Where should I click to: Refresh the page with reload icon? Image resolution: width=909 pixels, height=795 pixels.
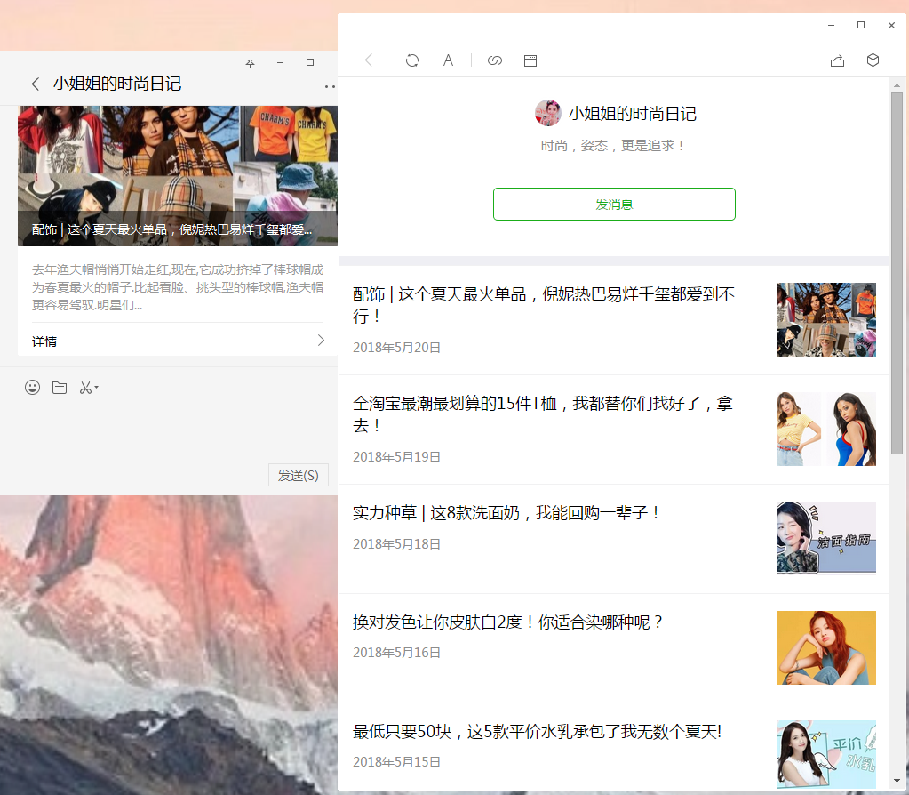point(412,60)
